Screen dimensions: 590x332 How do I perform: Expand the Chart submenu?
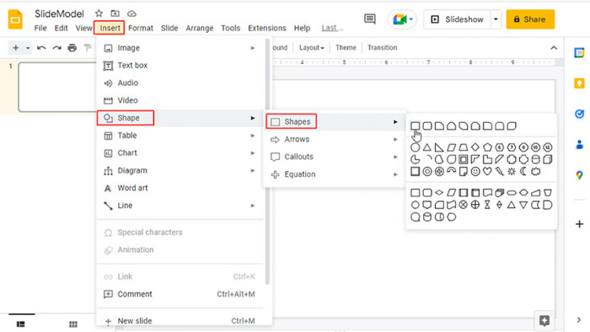[253, 153]
